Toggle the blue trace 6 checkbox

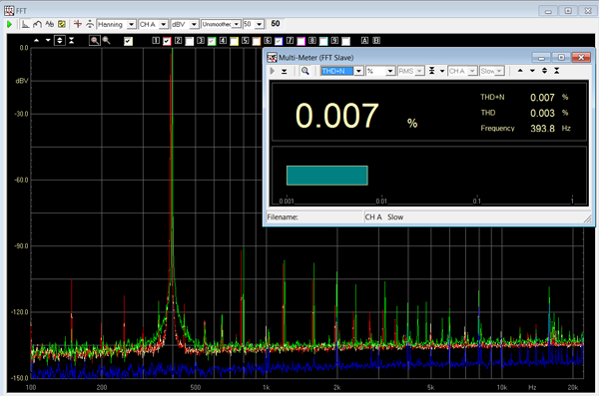pos(279,41)
